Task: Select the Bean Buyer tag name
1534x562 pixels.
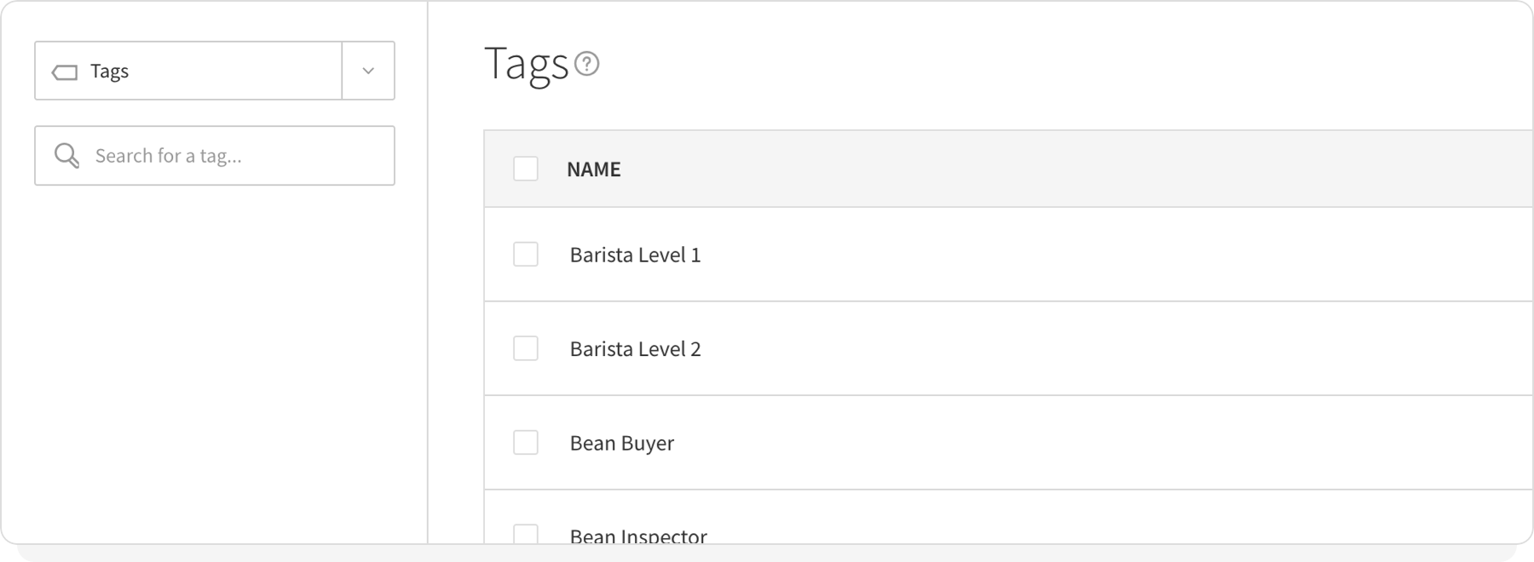Action: tap(621, 442)
